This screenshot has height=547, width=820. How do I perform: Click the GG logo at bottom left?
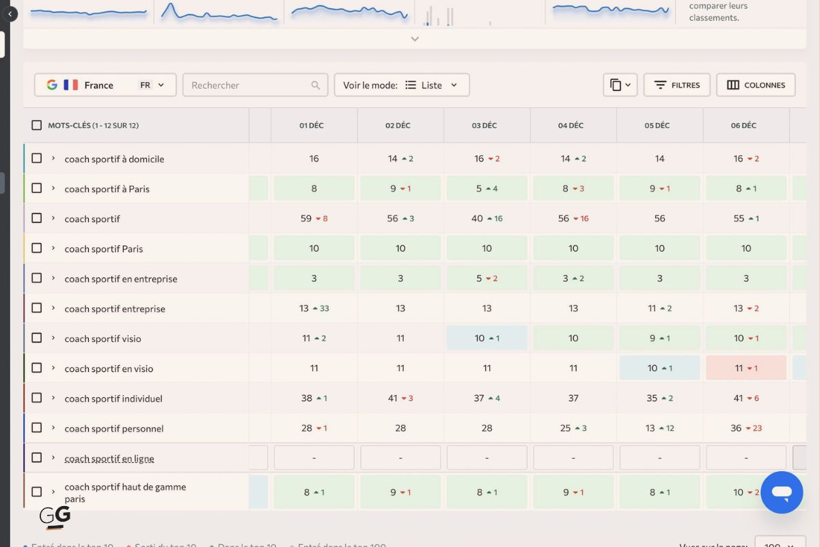pos(55,518)
